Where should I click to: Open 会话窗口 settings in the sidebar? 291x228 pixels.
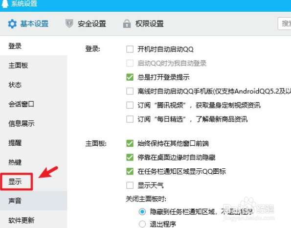[x=33, y=104]
